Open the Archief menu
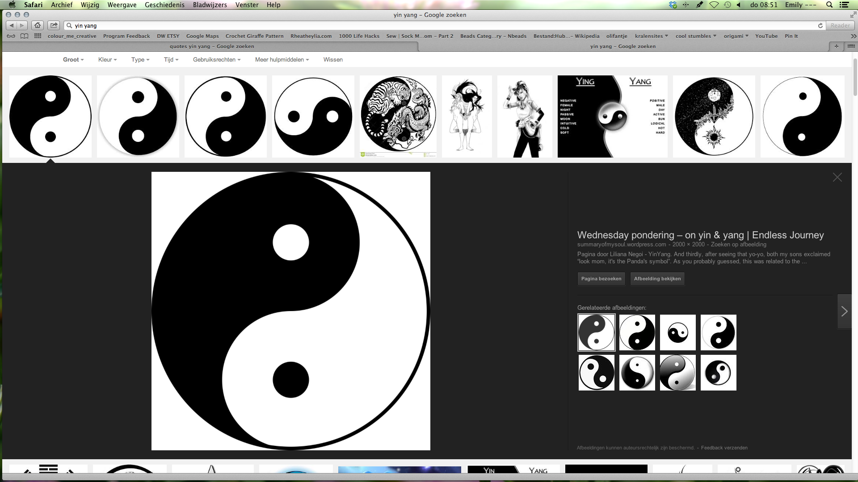Image resolution: width=858 pixels, height=482 pixels. click(x=62, y=5)
